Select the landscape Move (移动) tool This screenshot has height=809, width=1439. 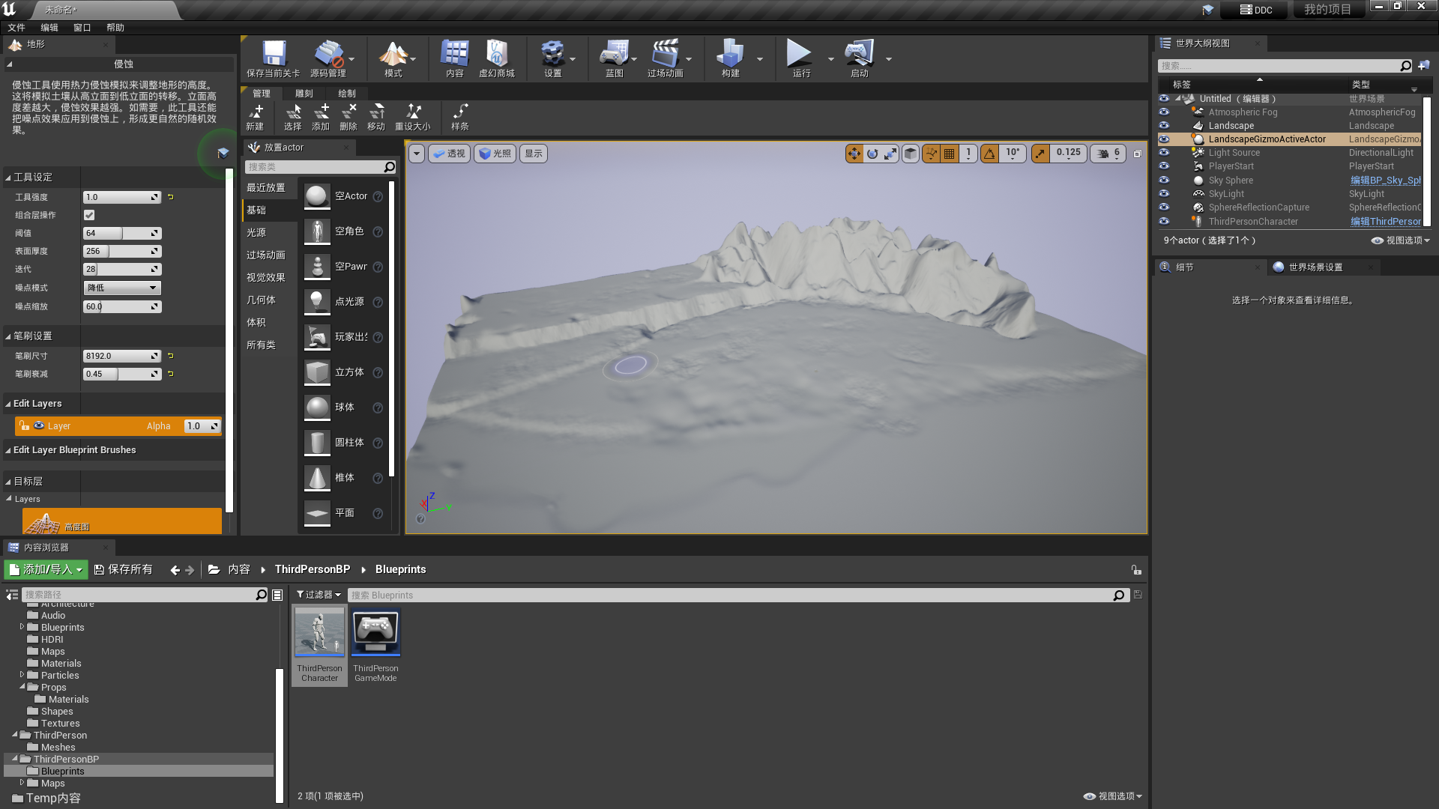coord(376,117)
